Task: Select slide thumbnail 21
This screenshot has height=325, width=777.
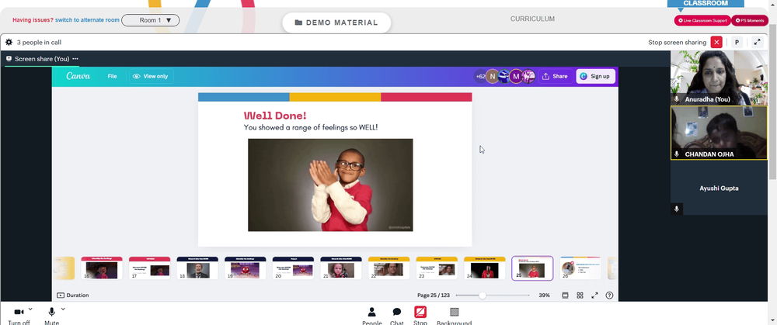Action: click(341, 268)
